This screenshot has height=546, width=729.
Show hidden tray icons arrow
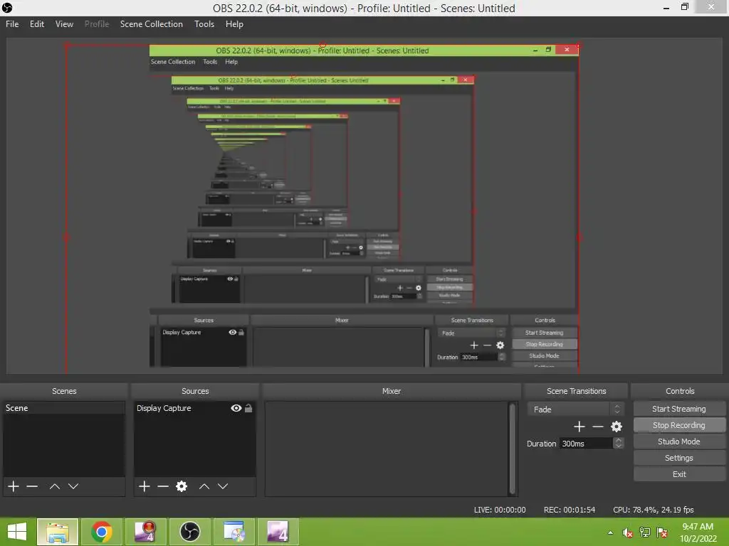[x=610, y=532]
